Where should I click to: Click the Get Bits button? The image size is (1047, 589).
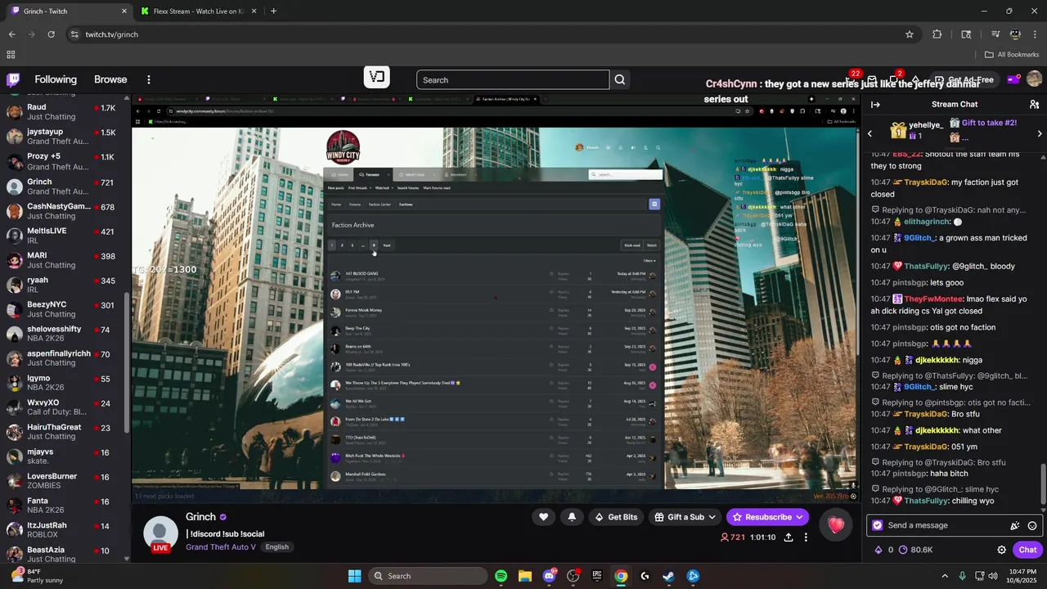tap(616, 517)
